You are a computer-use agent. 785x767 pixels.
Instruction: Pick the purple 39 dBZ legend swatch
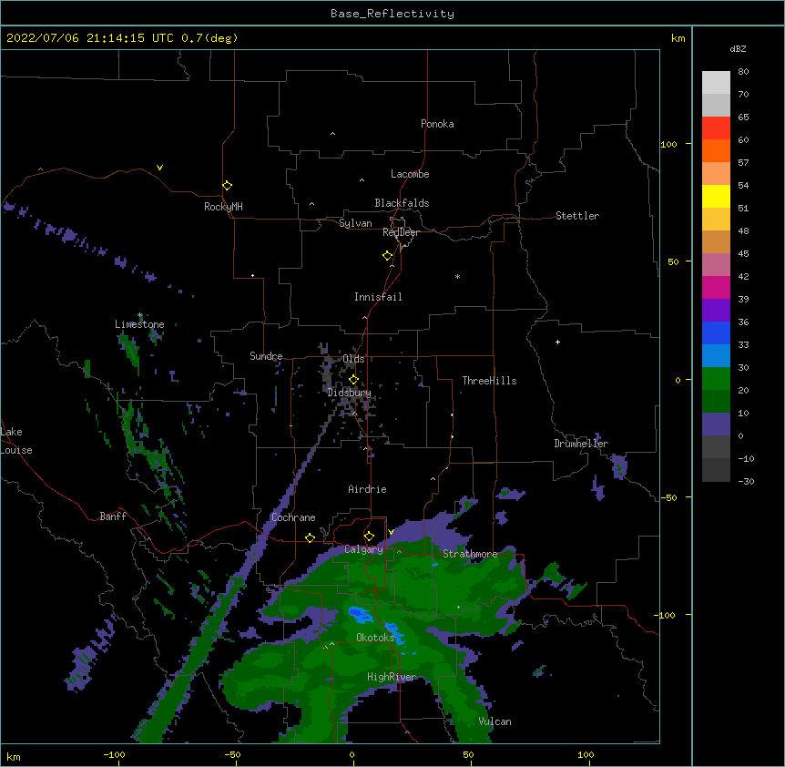point(716,310)
